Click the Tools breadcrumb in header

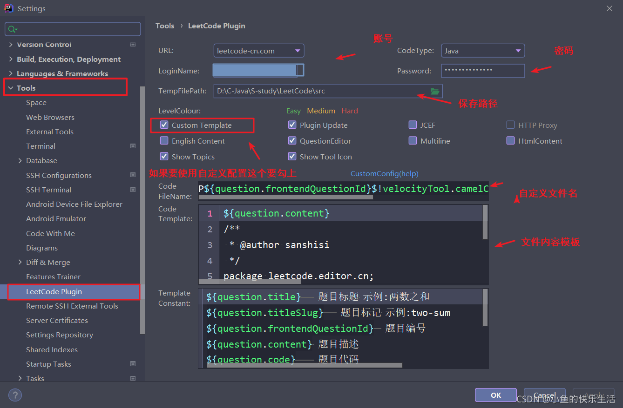(x=165, y=26)
